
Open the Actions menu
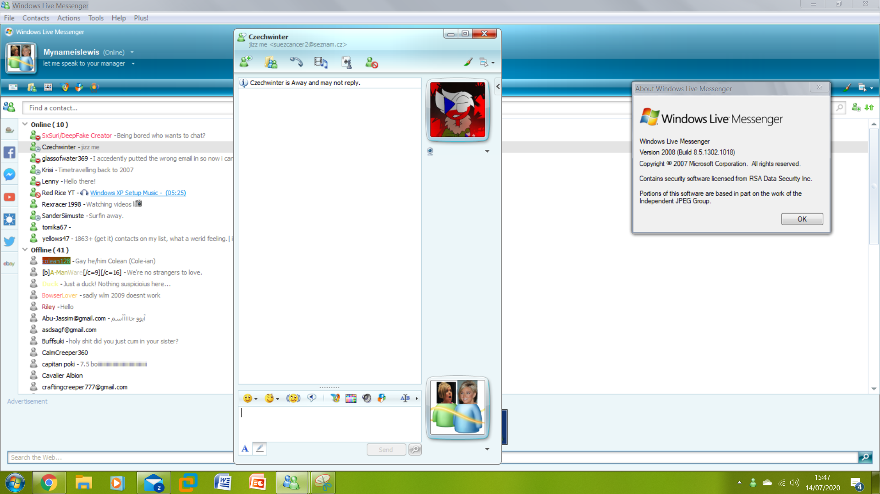click(x=69, y=18)
